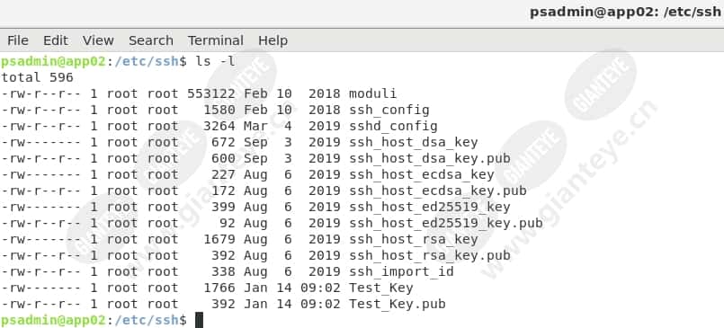Click the ssh_host_ecdsa_key.pub filename
The width and height of the screenshot is (724, 328).
[437, 191]
